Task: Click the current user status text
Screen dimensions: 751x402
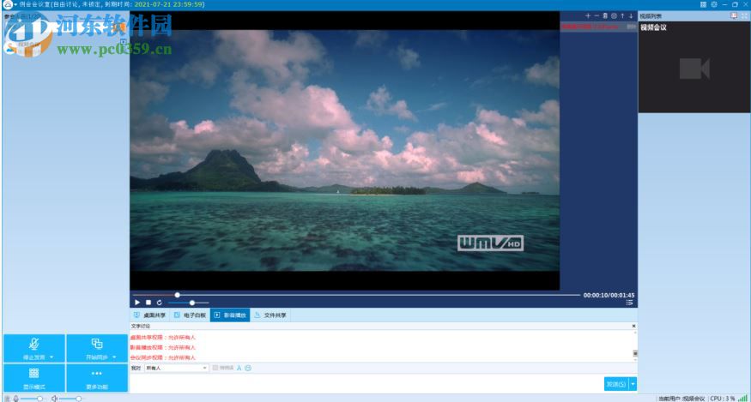Action: tap(682, 399)
